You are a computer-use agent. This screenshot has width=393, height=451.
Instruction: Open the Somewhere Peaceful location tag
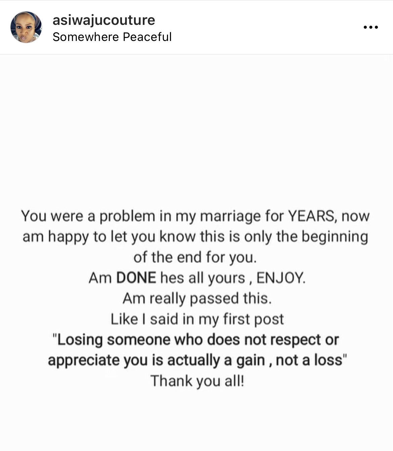[112, 37]
